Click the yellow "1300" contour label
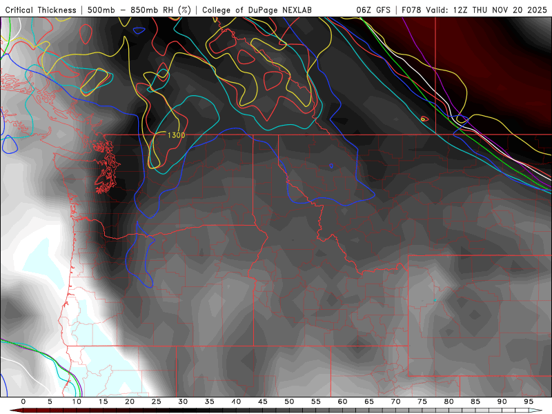This screenshot has height=414, width=552. click(x=176, y=135)
